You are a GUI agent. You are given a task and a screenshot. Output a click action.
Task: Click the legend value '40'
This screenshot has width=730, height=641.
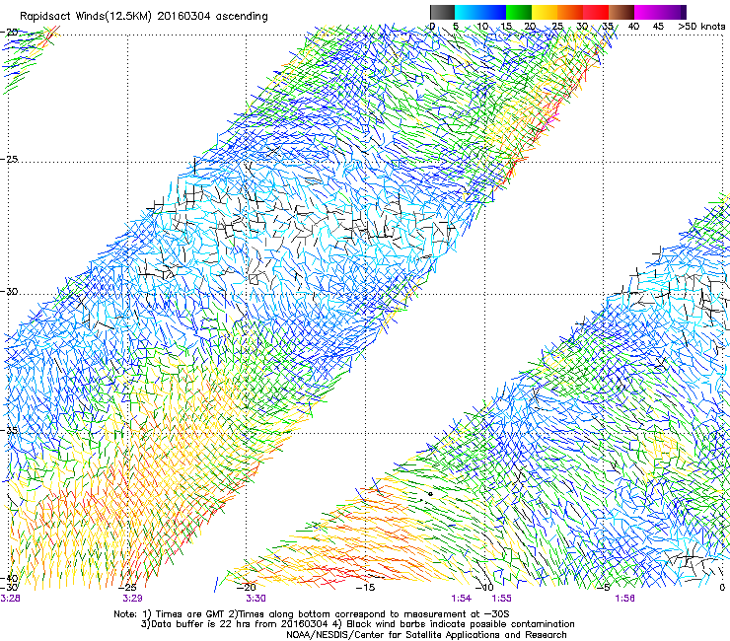pyautogui.click(x=633, y=26)
